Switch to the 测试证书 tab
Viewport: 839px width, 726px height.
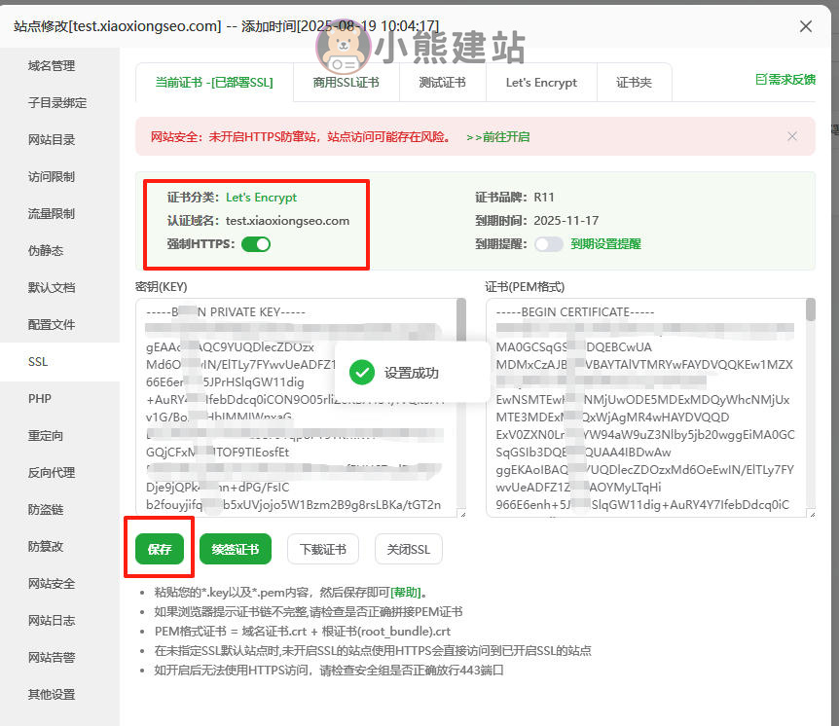[x=442, y=83]
